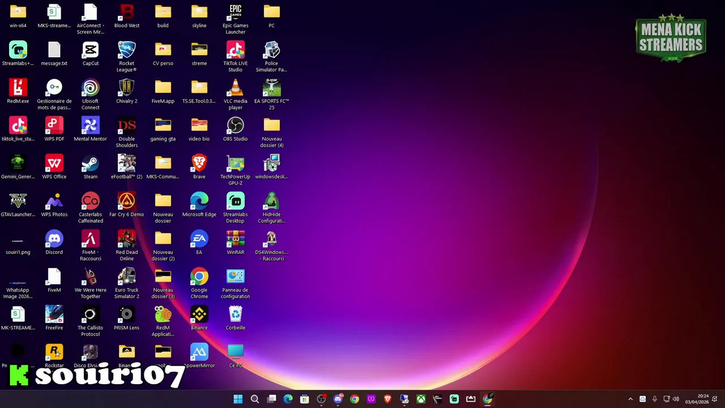Screen dimensions: 725x408
Task: Select the WPS Photos desktop icon
Action: click(x=54, y=204)
